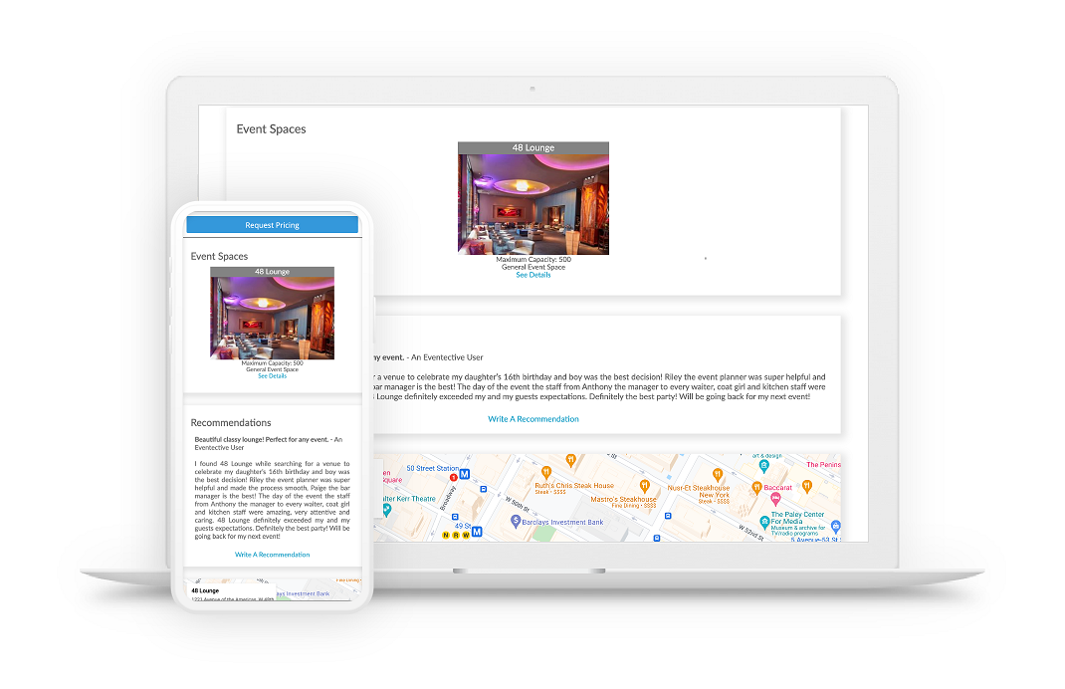Click the Baccarat restaurant pin on the map
The image size is (1065, 689).
[x=756, y=487]
